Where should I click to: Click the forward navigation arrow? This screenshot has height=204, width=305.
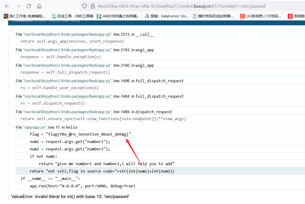point(18,6)
